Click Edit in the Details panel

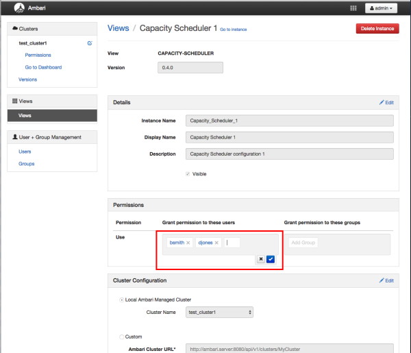[386, 103]
